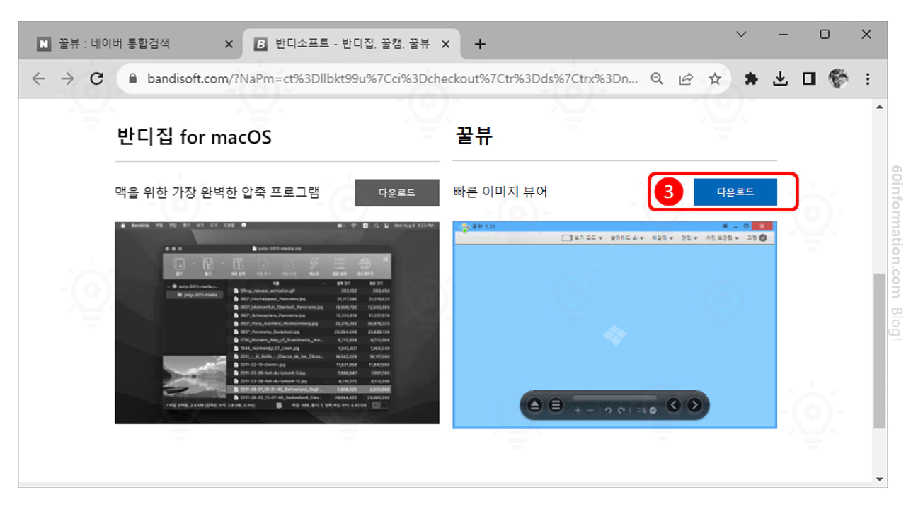Image resolution: width=906 pixels, height=509 pixels.
Task: Open 꿀뷰 screenshot thumbnail
Action: pos(614,324)
